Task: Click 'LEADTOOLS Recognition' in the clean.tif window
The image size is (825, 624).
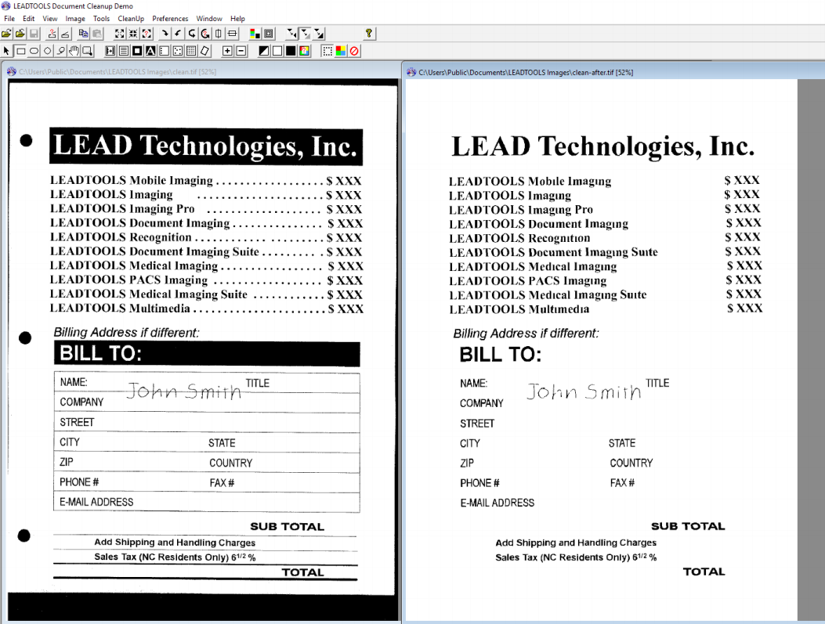Action: click(121, 237)
